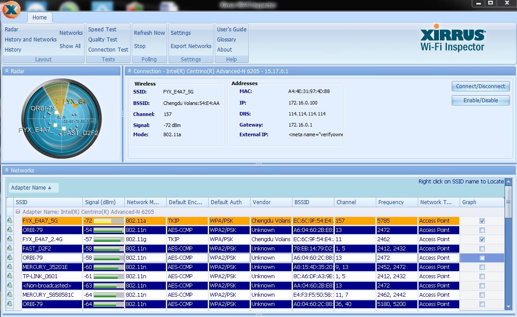The image size is (517, 317).
Task: Collapse the Radar panel chevron
Action: pyautogui.click(x=7, y=71)
